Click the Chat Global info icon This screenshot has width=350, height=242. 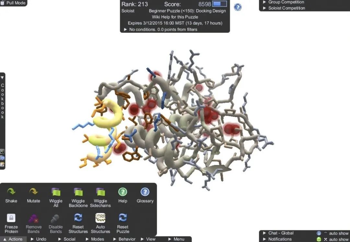point(319,233)
